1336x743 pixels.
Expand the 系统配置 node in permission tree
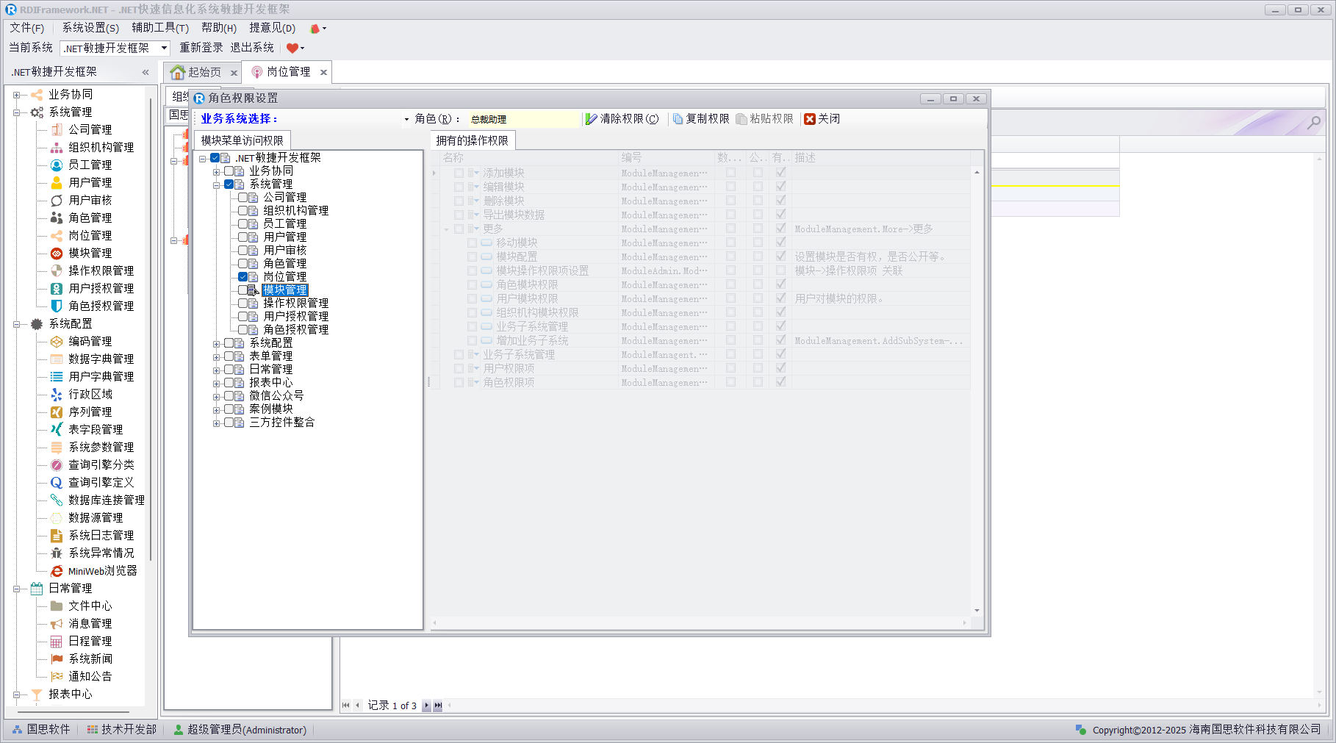coord(217,344)
